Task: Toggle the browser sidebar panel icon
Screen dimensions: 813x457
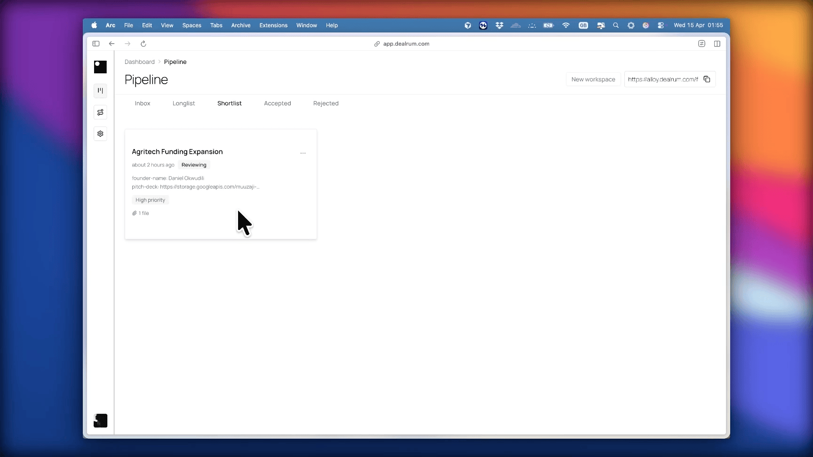Action: [96, 44]
